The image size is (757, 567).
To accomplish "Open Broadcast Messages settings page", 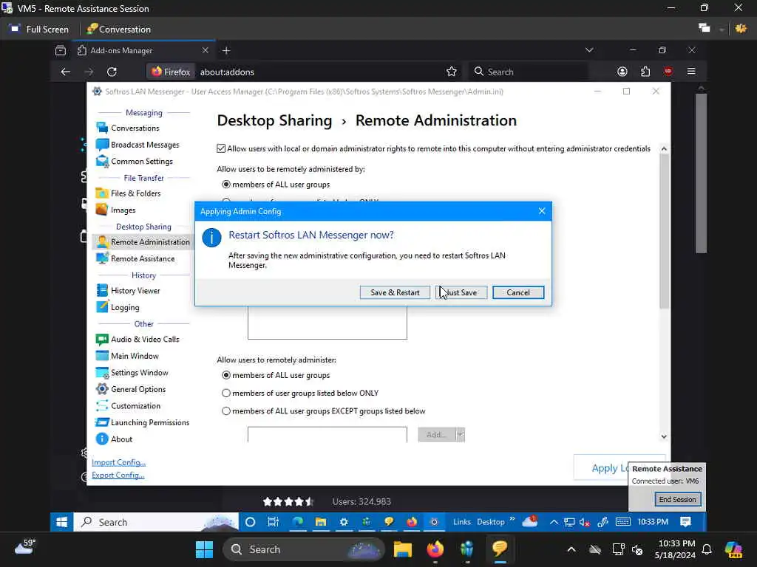I will click(x=137, y=145).
